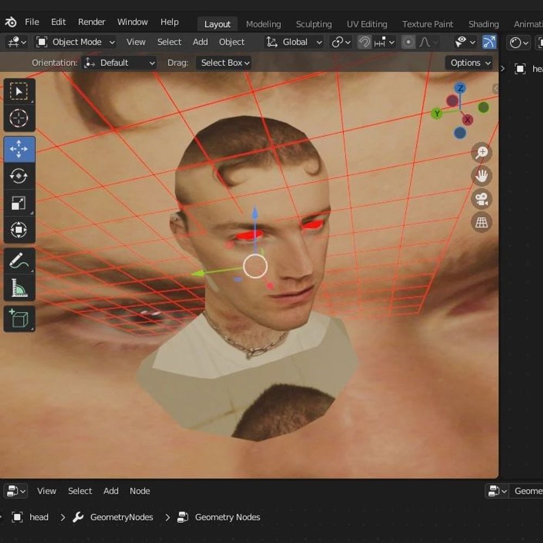The height and width of the screenshot is (543, 543).
Task: Open the 3D viewport editor type dropdown
Action: [x=17, y=42]
